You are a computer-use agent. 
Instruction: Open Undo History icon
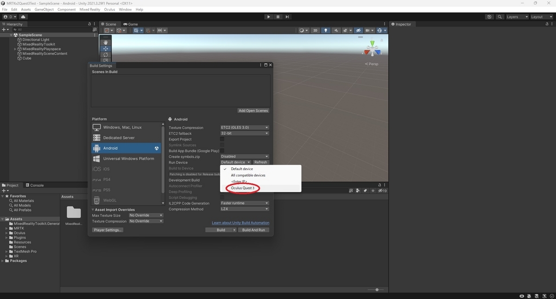490,17
